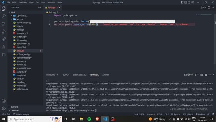Open the Manage gear settings

tap(4, 108)
